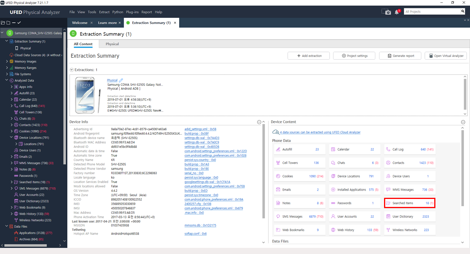470x254 pixels.
Task: Open the UFED Cloud Analyzer data sources link
Action: coord(320,132)
